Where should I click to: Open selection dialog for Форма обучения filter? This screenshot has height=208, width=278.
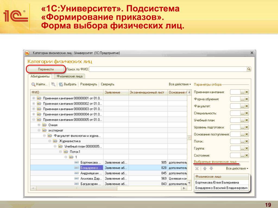(242, 99)
